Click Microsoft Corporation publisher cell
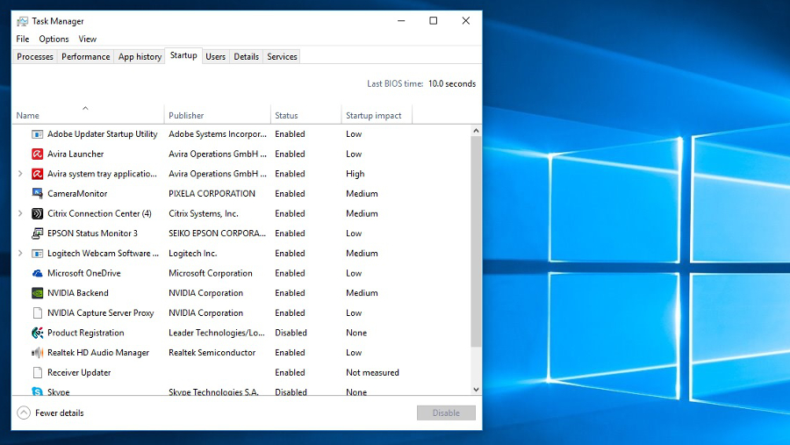Viewport: 790px width, 445px height. coord(211,273)
